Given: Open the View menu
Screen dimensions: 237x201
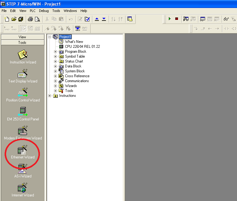Looking at the screenshot, I should click(23, 11).
